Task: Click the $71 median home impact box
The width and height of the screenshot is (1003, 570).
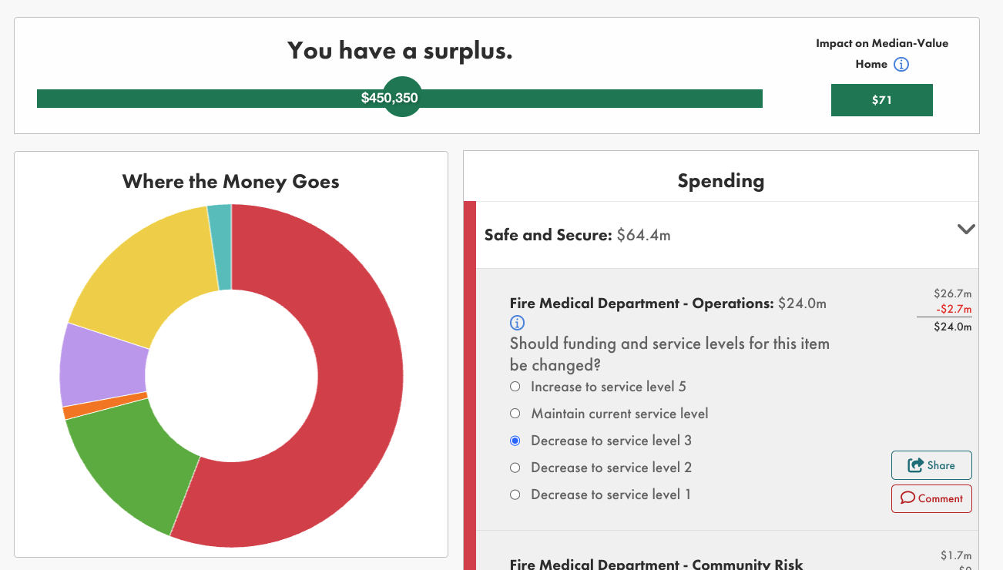Action: (881, 100)
